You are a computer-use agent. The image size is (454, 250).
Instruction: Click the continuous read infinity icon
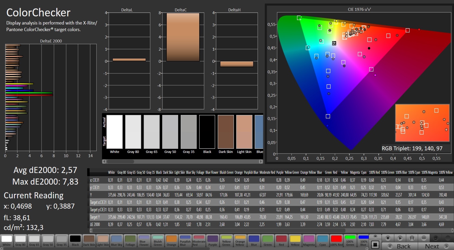tap(424, 238)
